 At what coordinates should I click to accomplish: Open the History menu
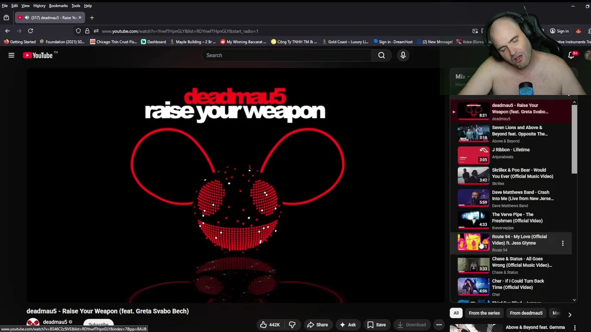tap(39, 6)
